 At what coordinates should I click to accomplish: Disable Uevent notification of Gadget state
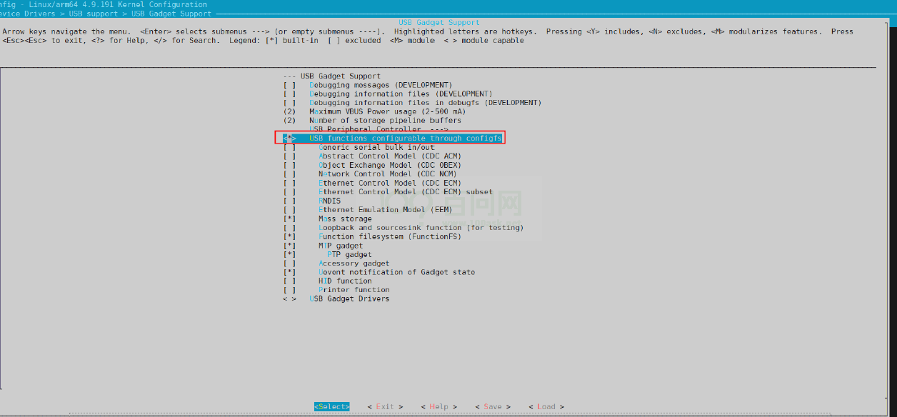tap(379, 272)
